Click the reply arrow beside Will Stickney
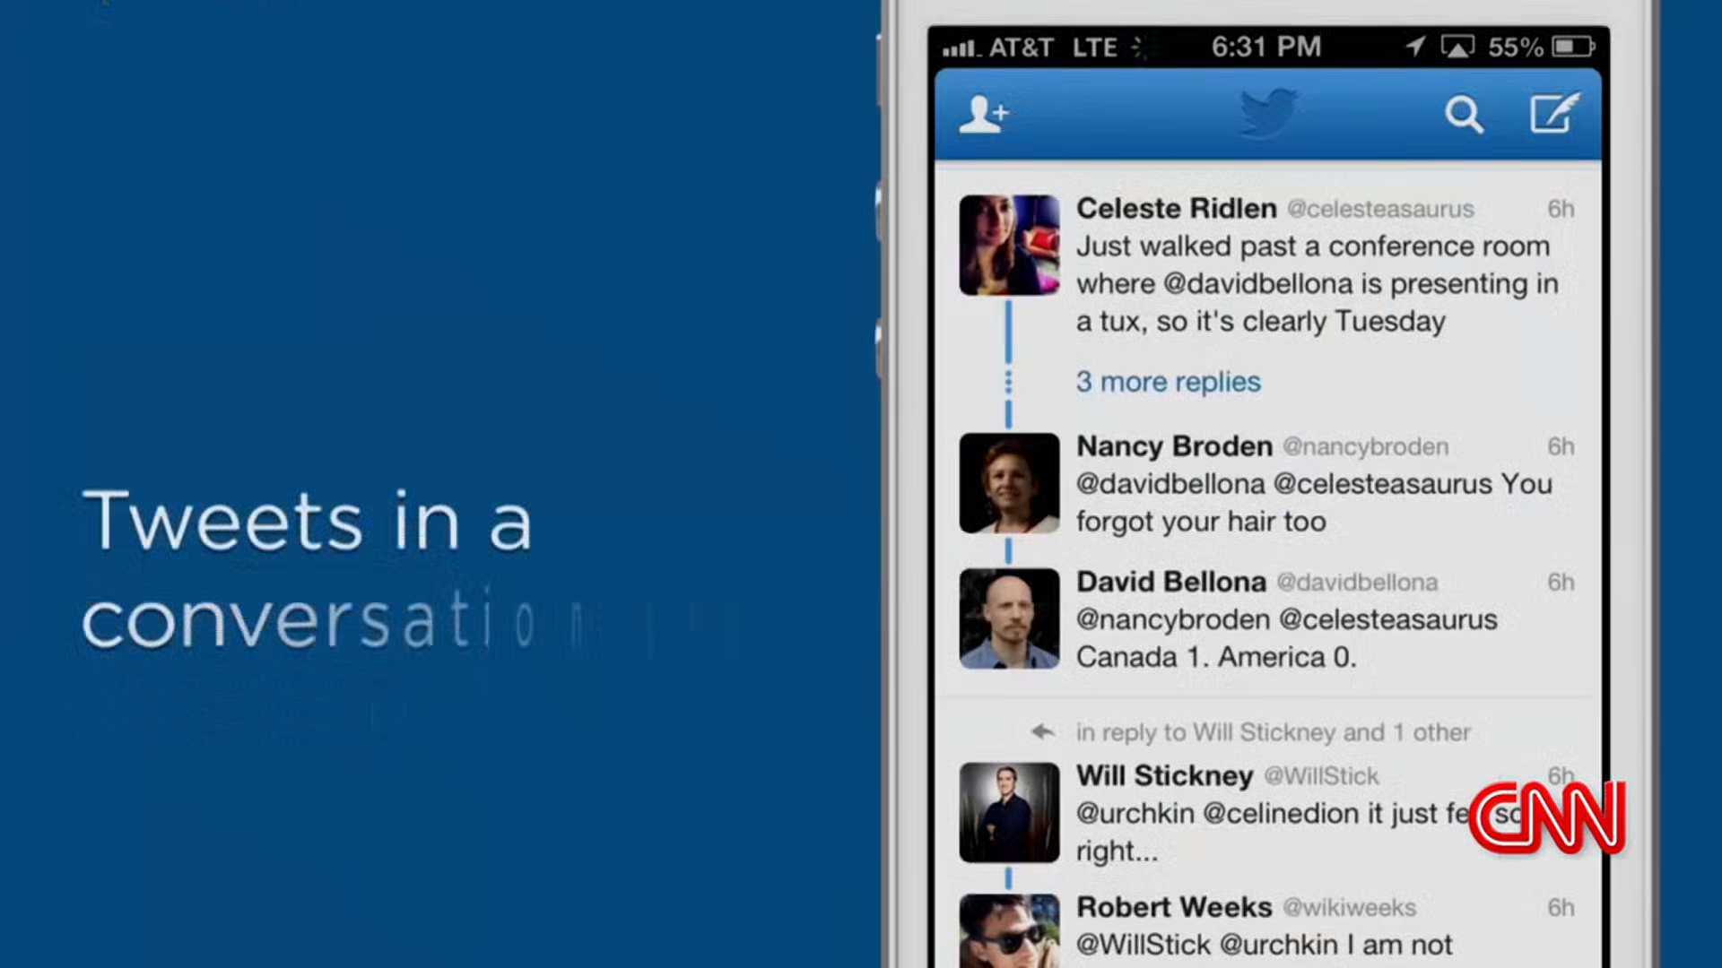 (x=1043, y=732)
